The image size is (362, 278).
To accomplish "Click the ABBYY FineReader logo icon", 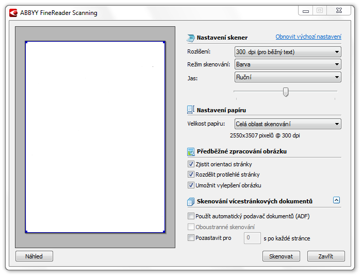I will (x=13, y=13).
